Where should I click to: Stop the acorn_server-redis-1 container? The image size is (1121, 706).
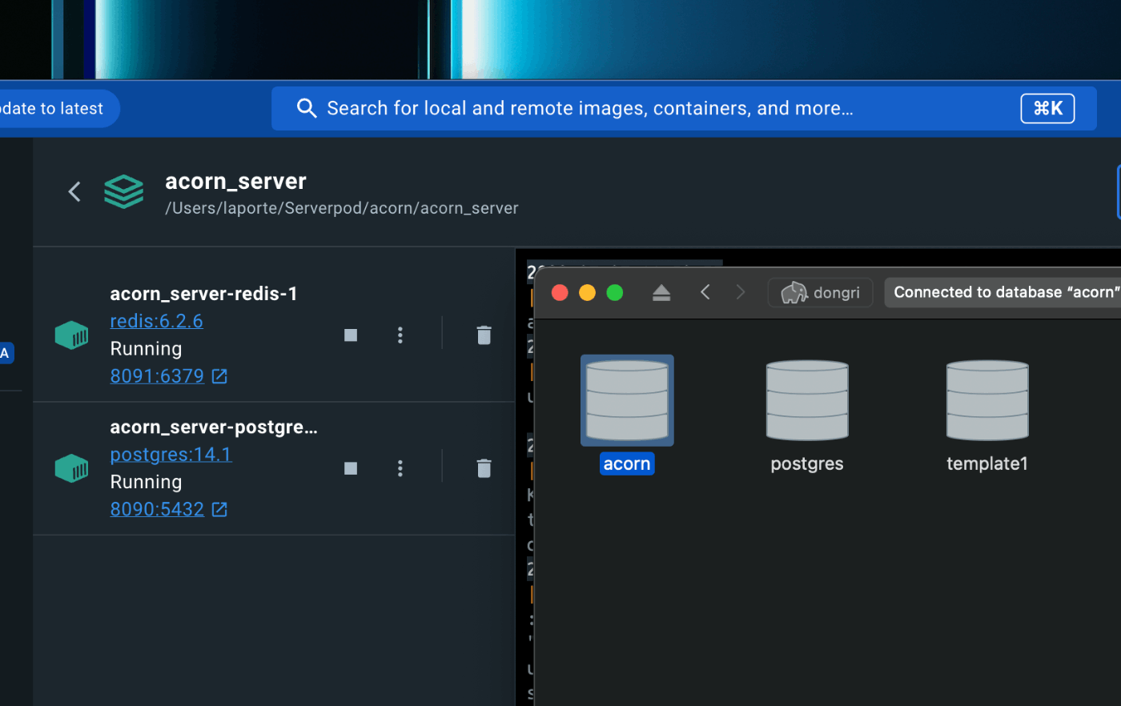coord(350,335)
